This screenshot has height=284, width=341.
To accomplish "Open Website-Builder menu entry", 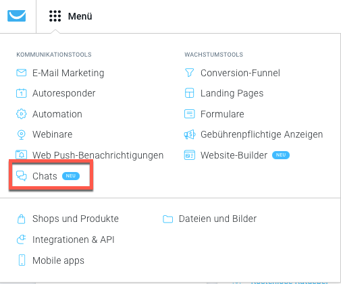I will point(234,155).
